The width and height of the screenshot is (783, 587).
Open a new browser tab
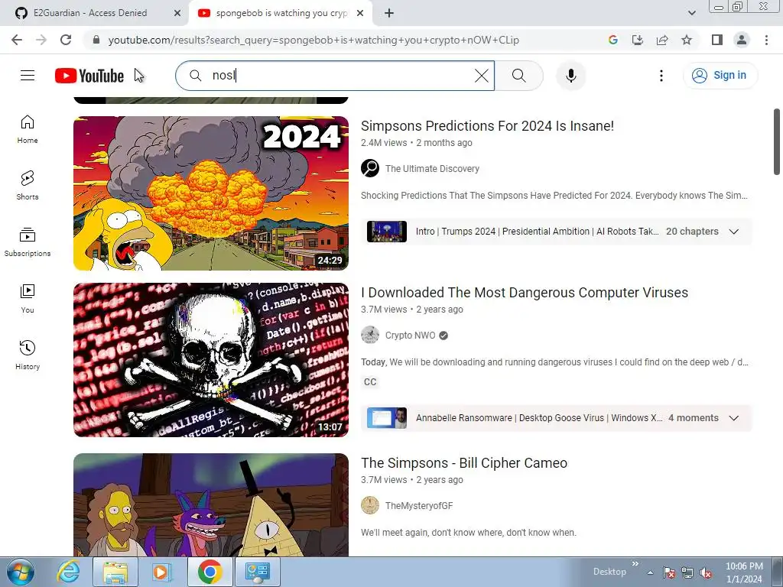click(389, 14)
